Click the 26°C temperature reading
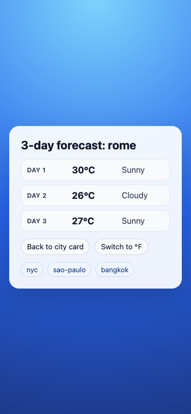This screenshot has width=191, height=414. [x=83, y=196]
